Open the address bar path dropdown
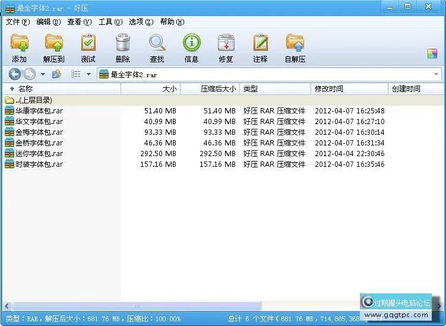The height and width of the screenshot is (326, 446). point(436,74)
